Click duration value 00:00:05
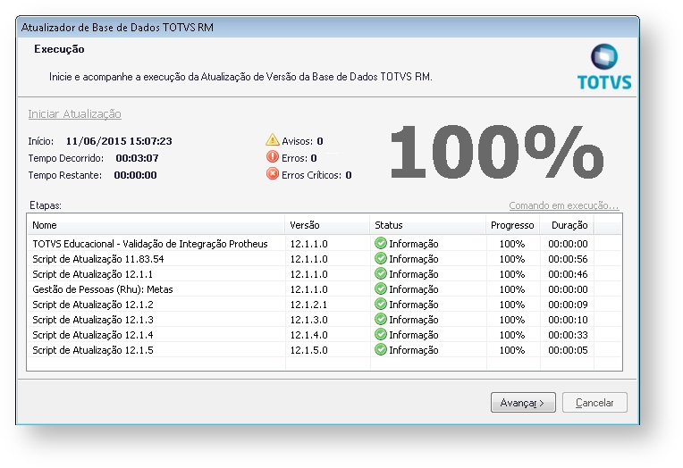Image resolution: width=683 pixels, height=468 pixels. click(568, 350)
